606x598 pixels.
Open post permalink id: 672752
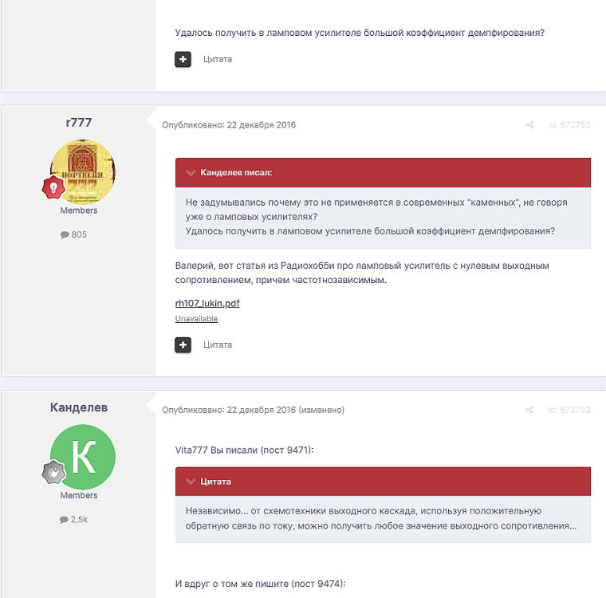(x=569, y=125)
